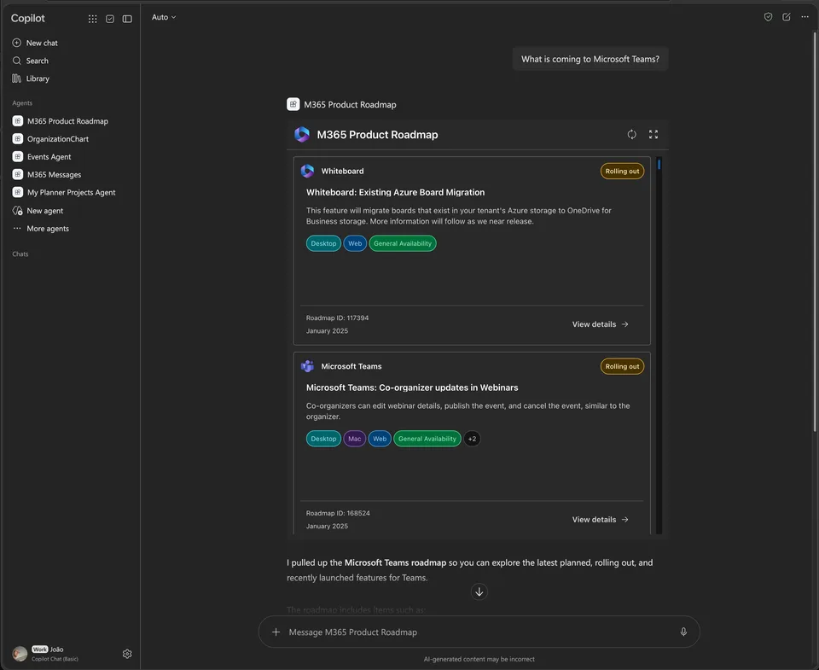Toggle the sidebar panel icon
Screen dimensions: 819x670
pos(127,19)
